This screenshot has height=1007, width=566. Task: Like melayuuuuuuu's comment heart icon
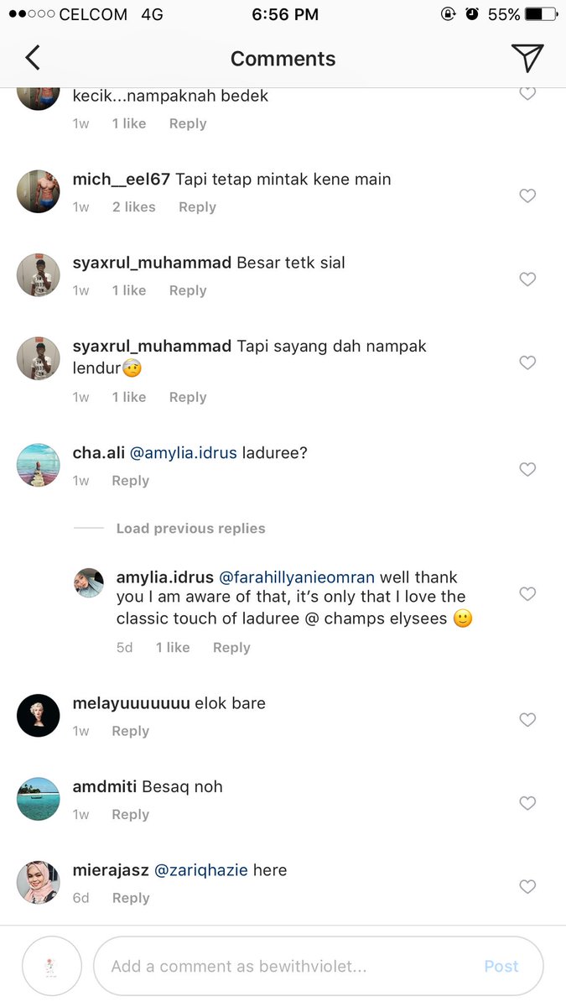pyautogui.click(x=527, y=720)
